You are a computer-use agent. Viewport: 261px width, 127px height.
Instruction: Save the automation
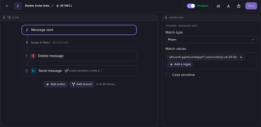click(251, 6)
